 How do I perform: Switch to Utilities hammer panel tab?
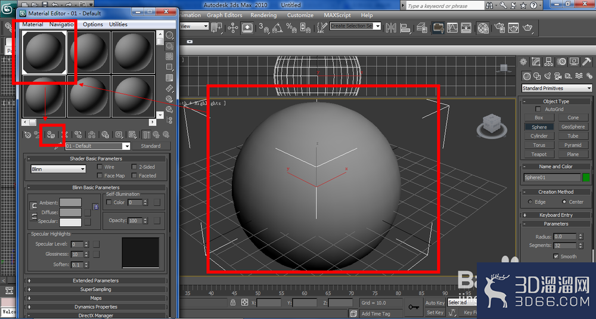click(x=587, y=61)
